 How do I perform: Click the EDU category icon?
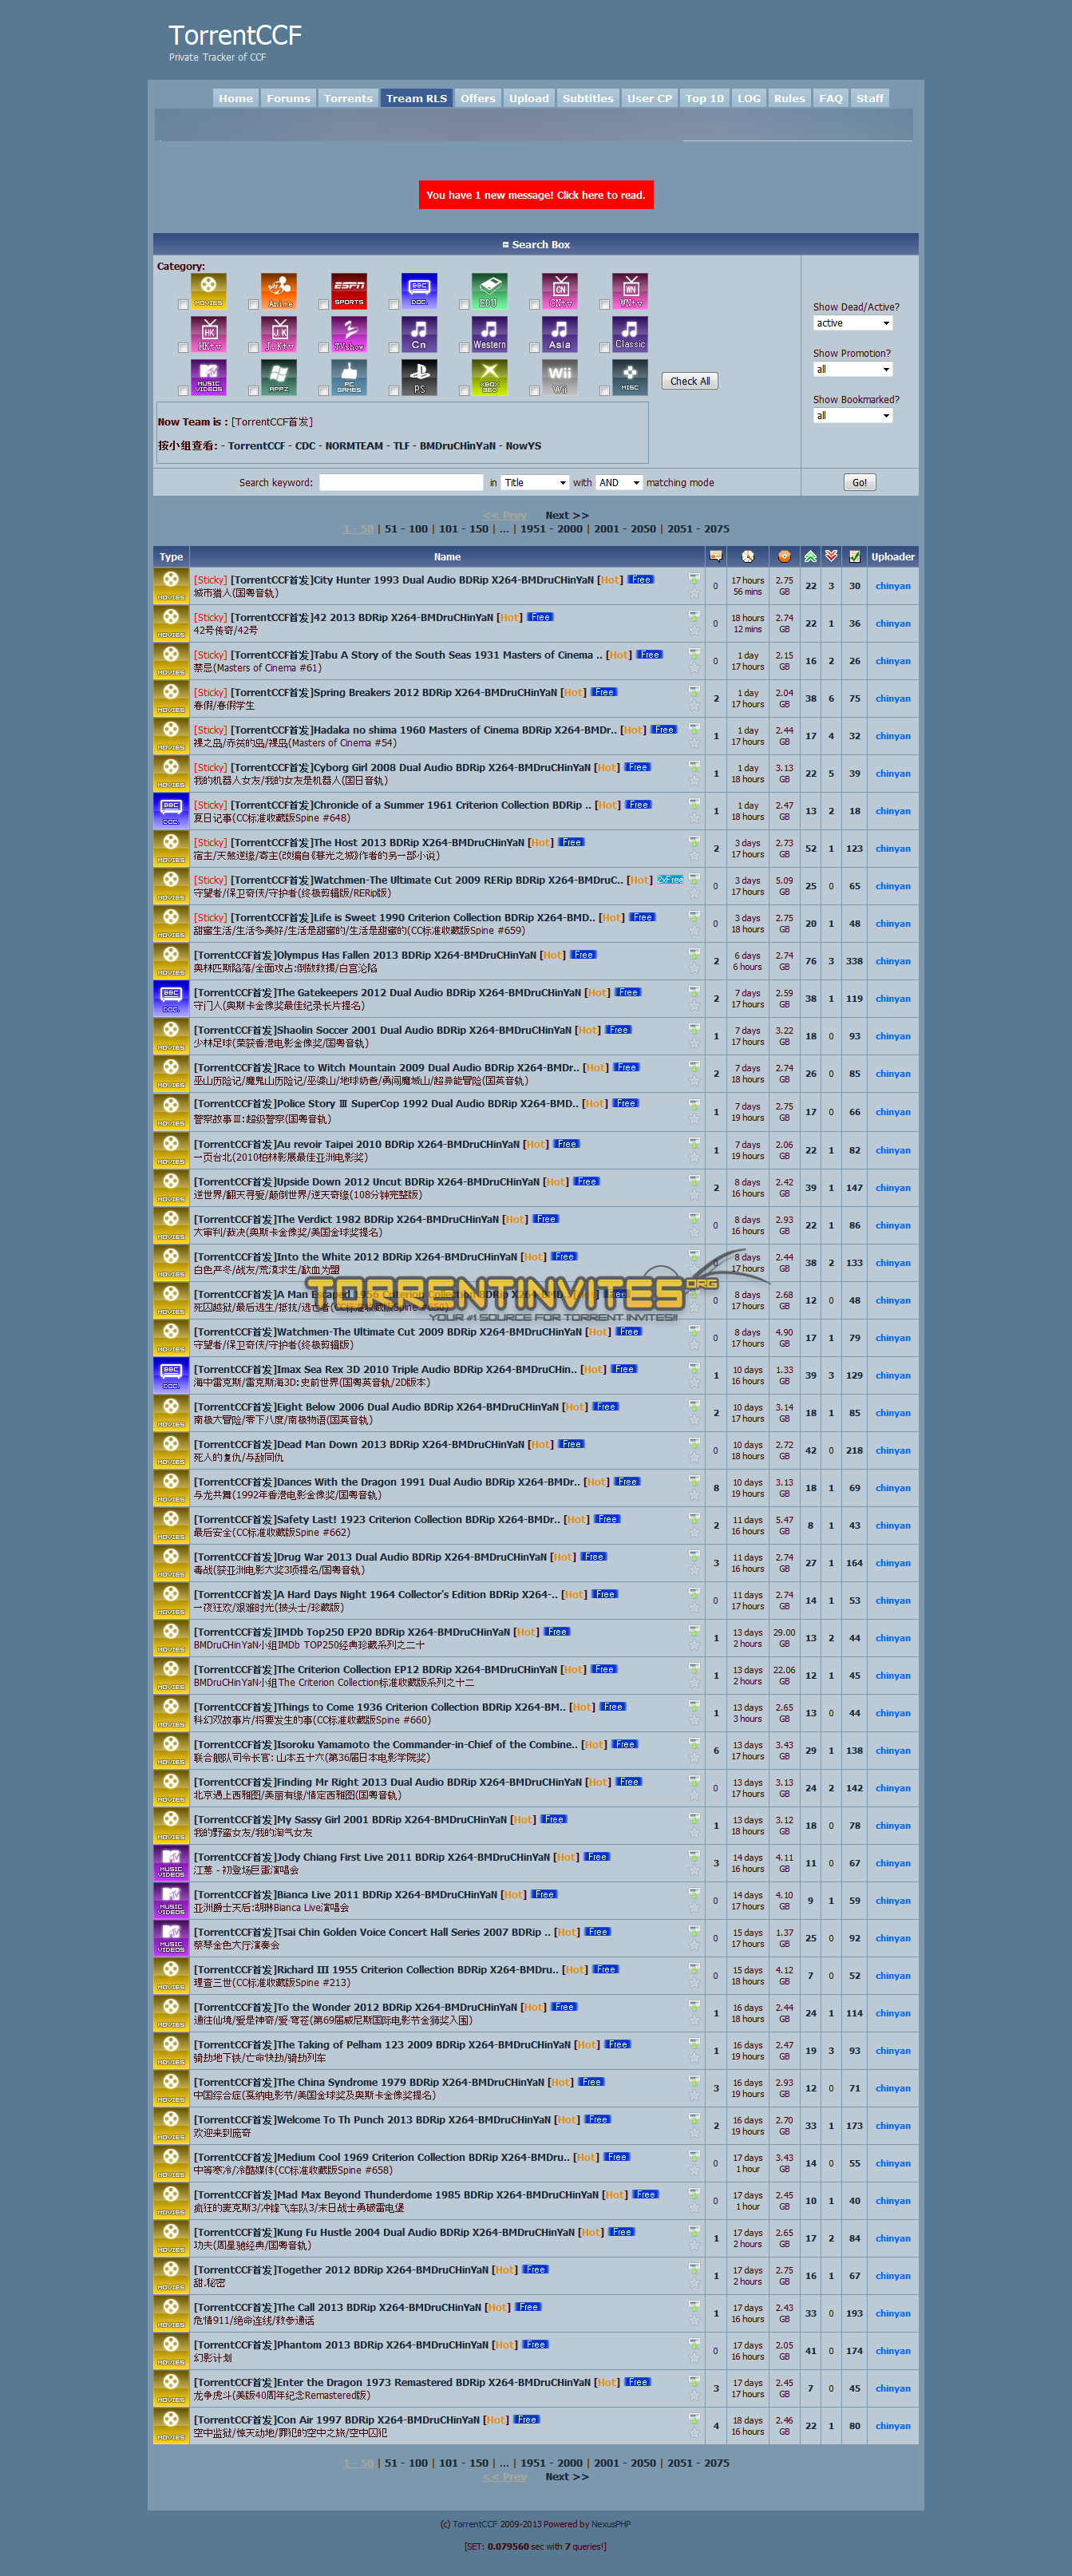coord(489,291)
